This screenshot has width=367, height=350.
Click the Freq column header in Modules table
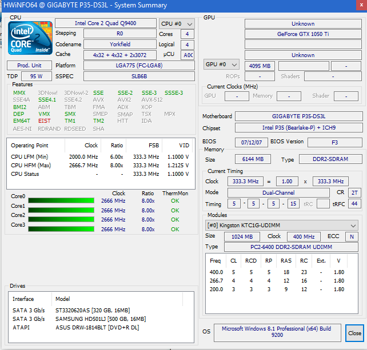point(216,261)
